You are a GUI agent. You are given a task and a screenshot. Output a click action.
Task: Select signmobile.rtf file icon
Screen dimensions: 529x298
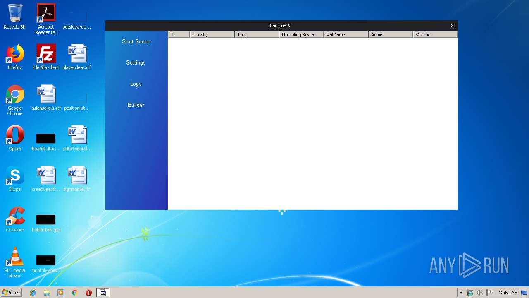click(x=77, y=179)
